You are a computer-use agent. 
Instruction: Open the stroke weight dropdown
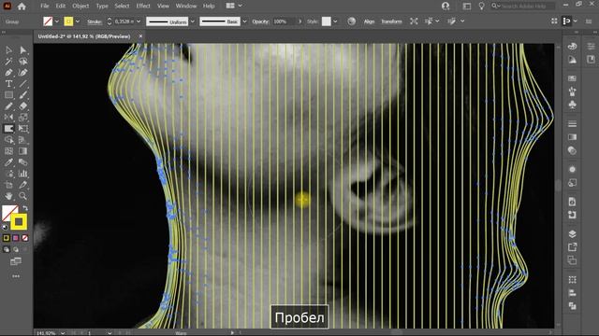(139, 21)
